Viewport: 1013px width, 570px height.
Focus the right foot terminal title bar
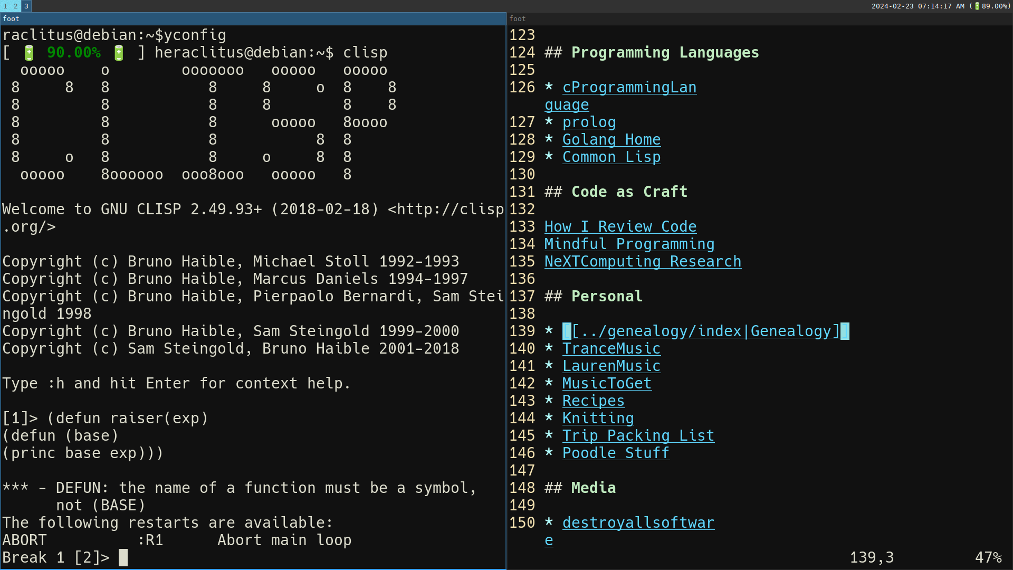pyautogui.click(x=760, y=18)
